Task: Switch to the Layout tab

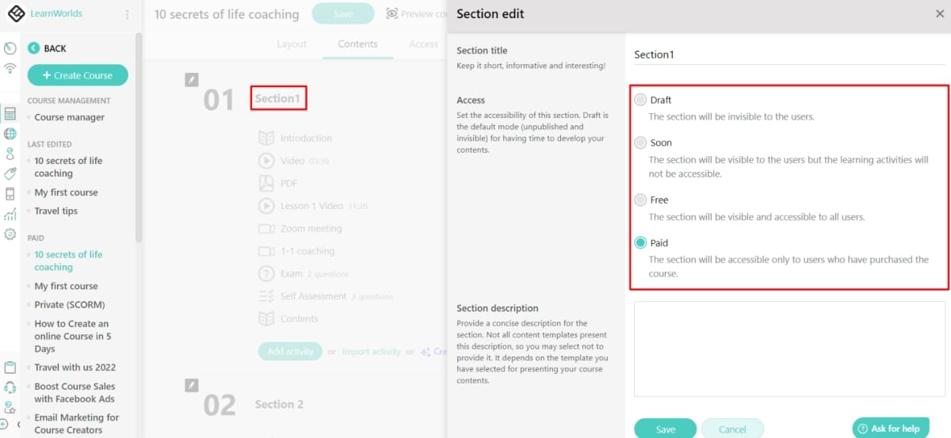Action: pos(292,44)
